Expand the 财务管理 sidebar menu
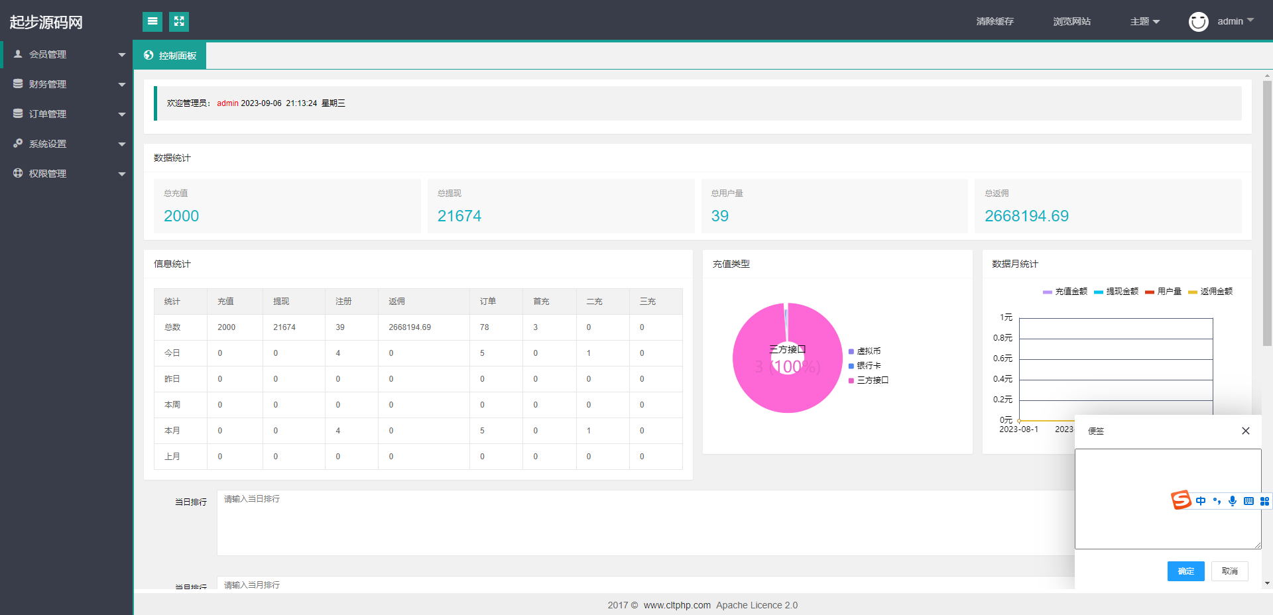This screenshot has height=615, width=1273. (x=66, y=84)
